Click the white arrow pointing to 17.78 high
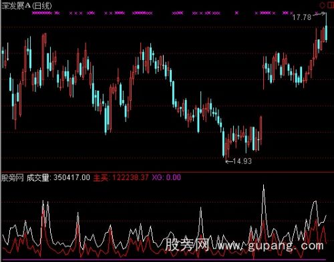This screenshot has width=334, height=262. pos(319,14)
